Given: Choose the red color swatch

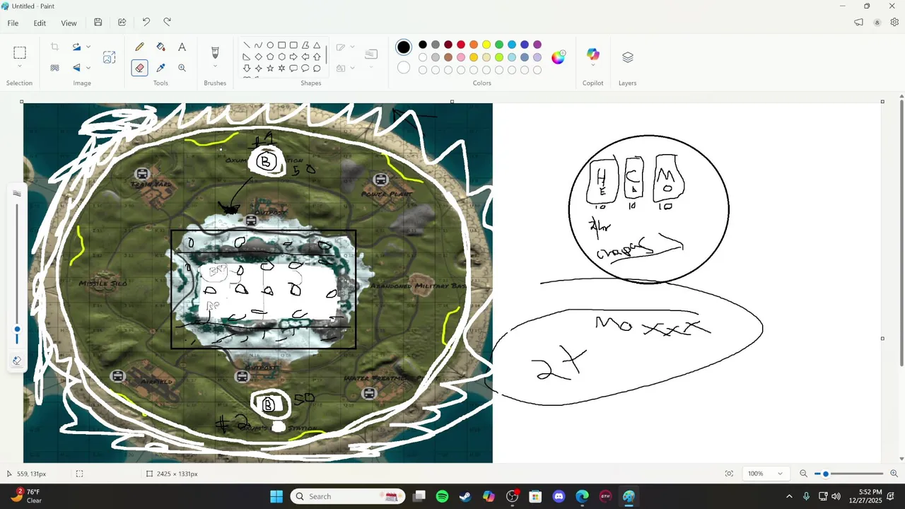Looking at the screenshot, I should pos(461,45).
